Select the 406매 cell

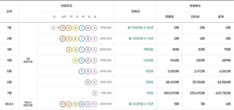[x=175, y=60]
